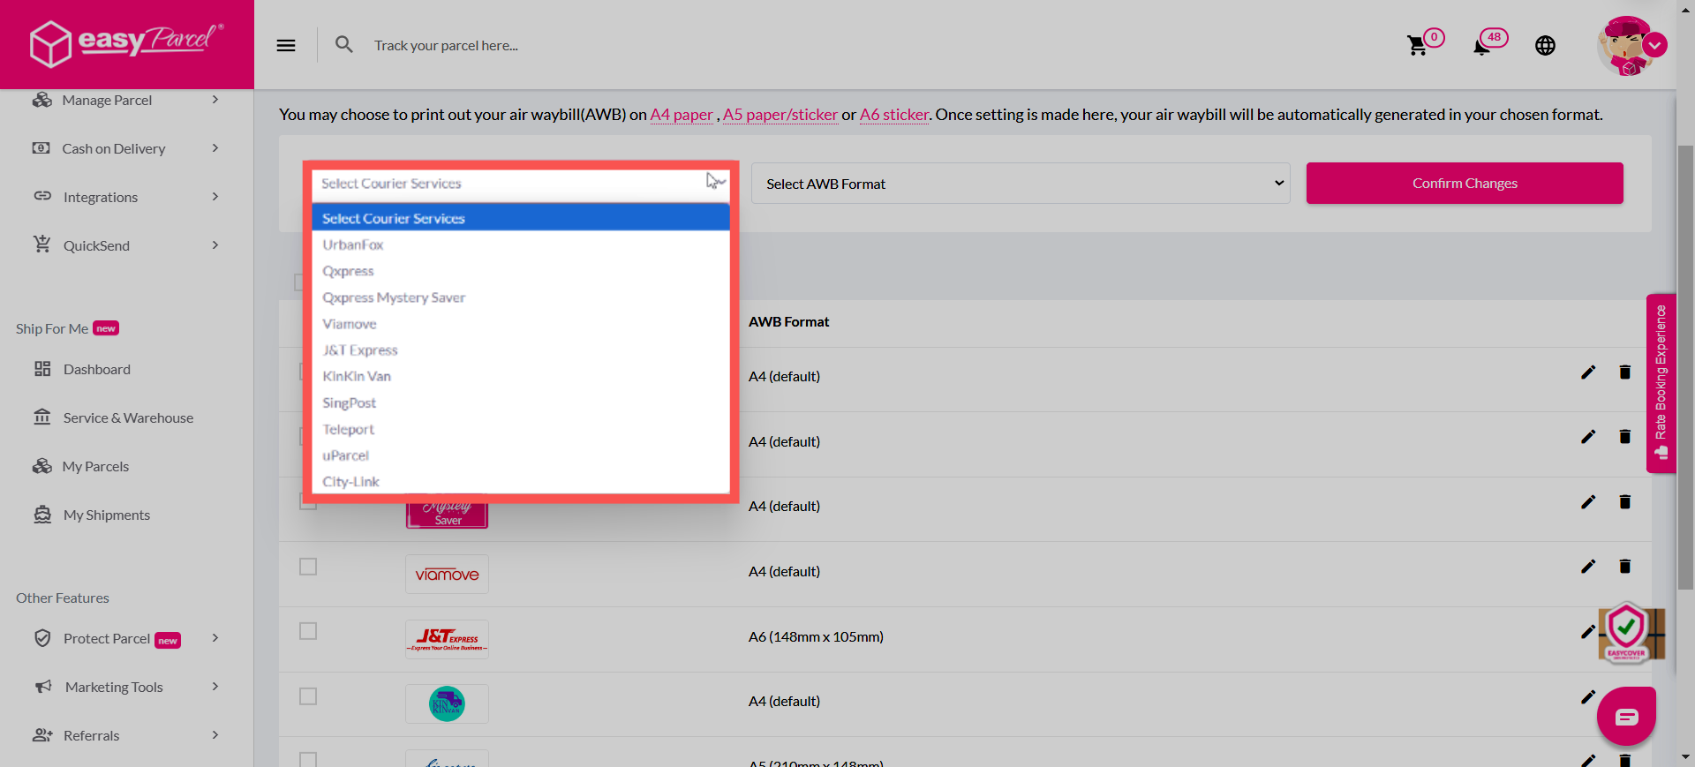The height and width of the screenshot is (767, 1695).
Task: Choose Teleport from courier list
Action: (521, 429)
